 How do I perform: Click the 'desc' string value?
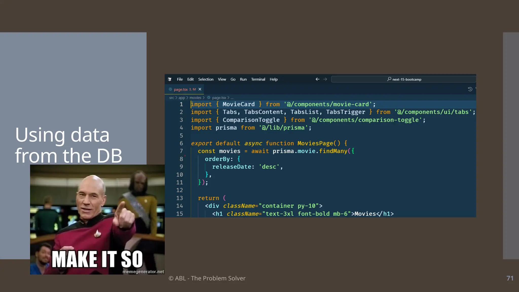click(x=269, y=167)
